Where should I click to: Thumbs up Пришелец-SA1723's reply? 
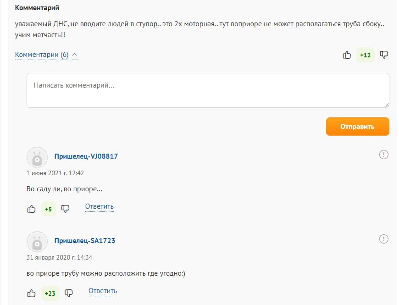coord(32,293)
